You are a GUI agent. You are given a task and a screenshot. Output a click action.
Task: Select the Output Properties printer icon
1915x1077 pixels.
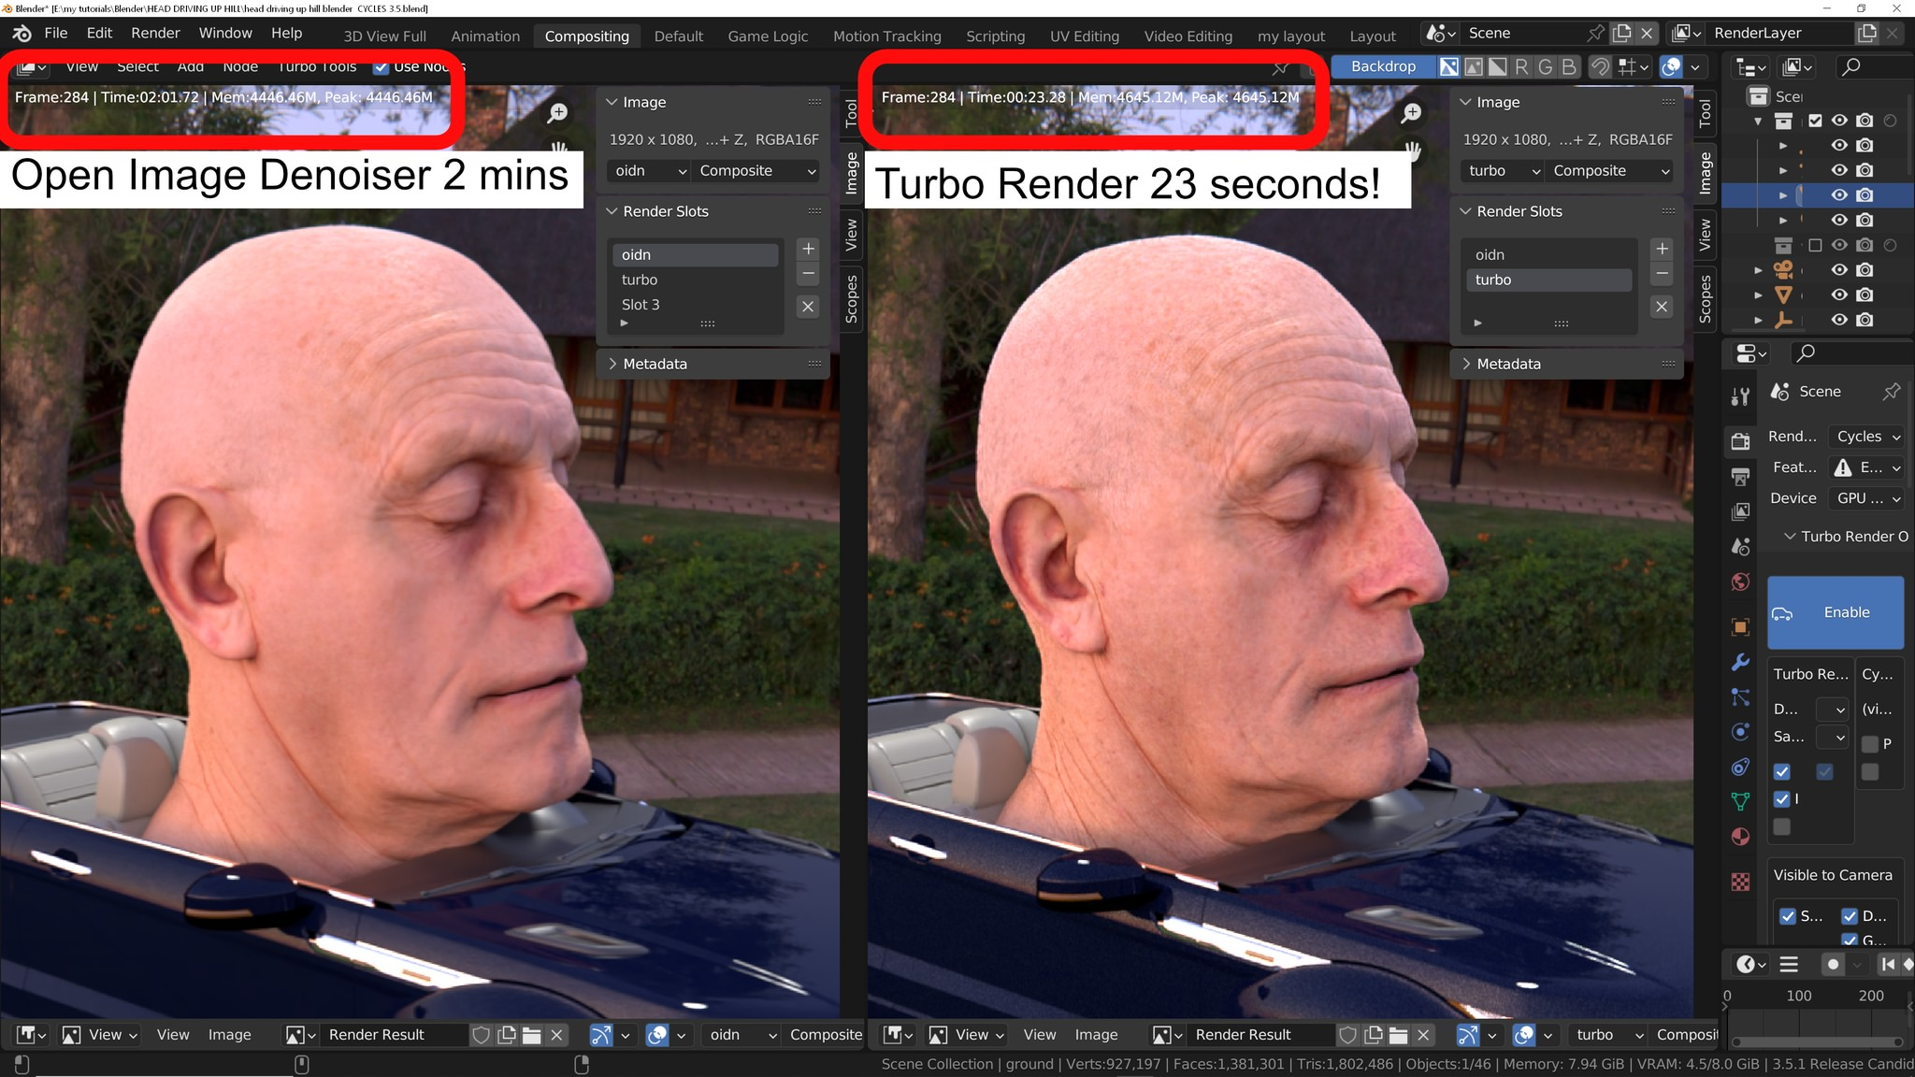point(1740,476)
